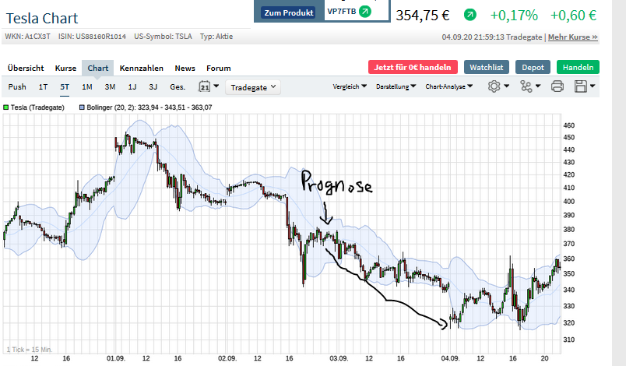
Task: Select the 3J time range
Action: [153, 86]
